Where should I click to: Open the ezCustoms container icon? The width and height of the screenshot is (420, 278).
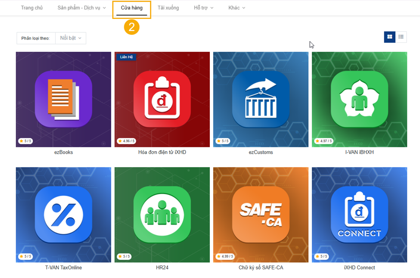[261, 99]
